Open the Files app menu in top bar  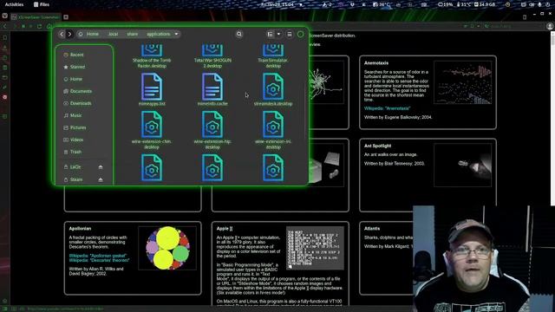click(42, 4)
